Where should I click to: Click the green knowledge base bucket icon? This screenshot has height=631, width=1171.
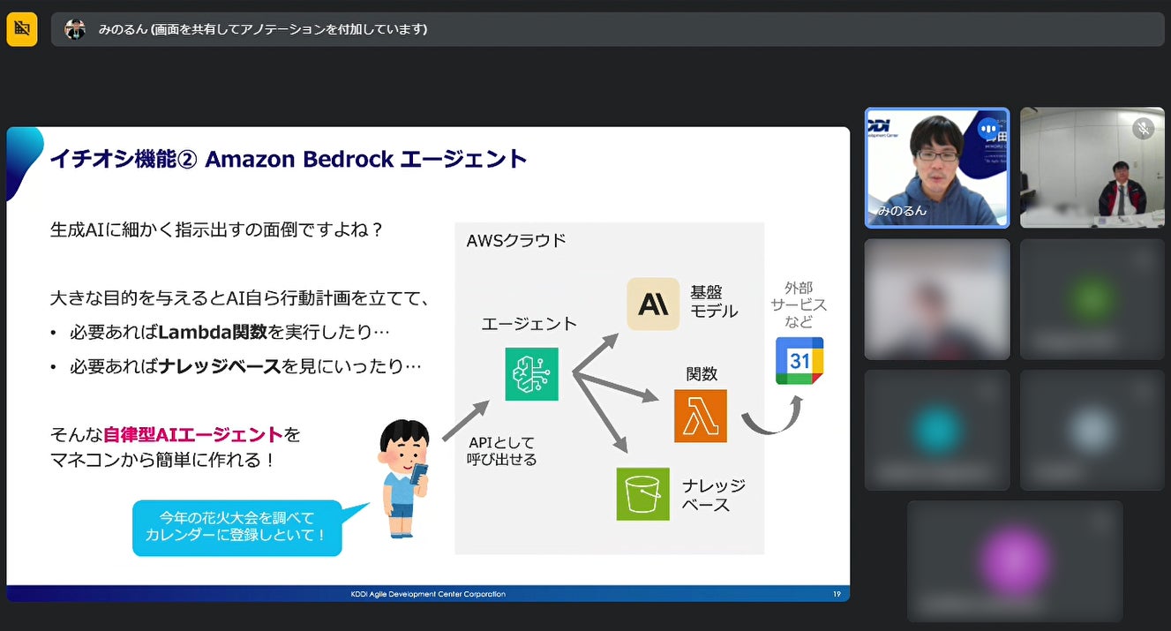[x=642, y=493]
